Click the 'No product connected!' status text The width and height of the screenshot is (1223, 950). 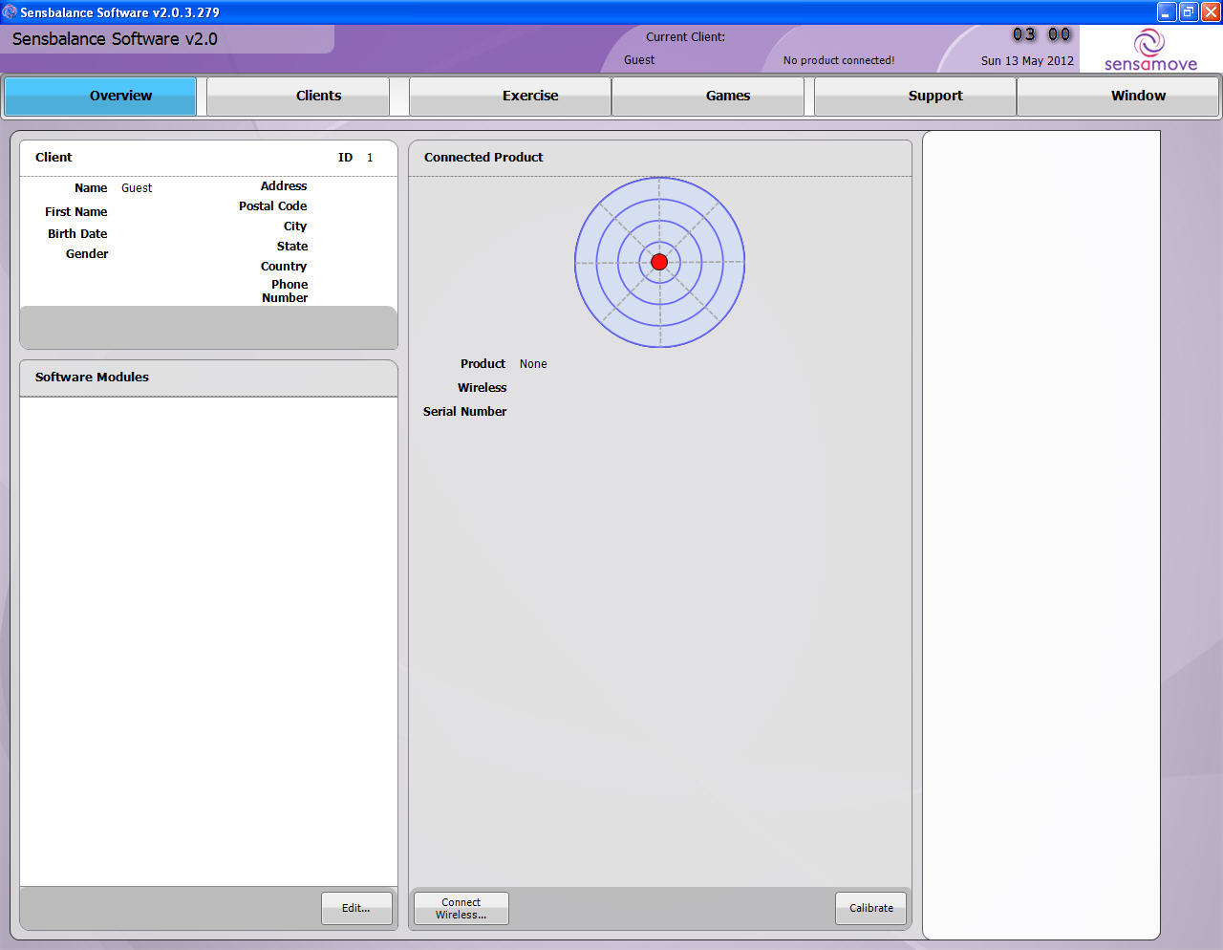click(x=839, y=60)
